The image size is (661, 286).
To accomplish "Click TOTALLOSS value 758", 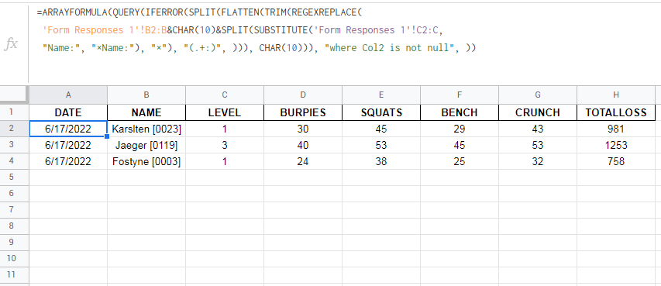I will click(616, 161).
